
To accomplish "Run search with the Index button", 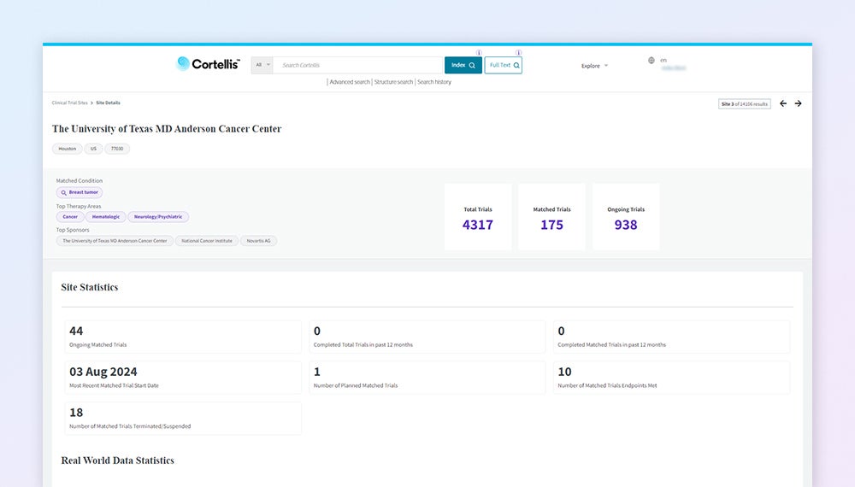I will (x=463, y=65).
